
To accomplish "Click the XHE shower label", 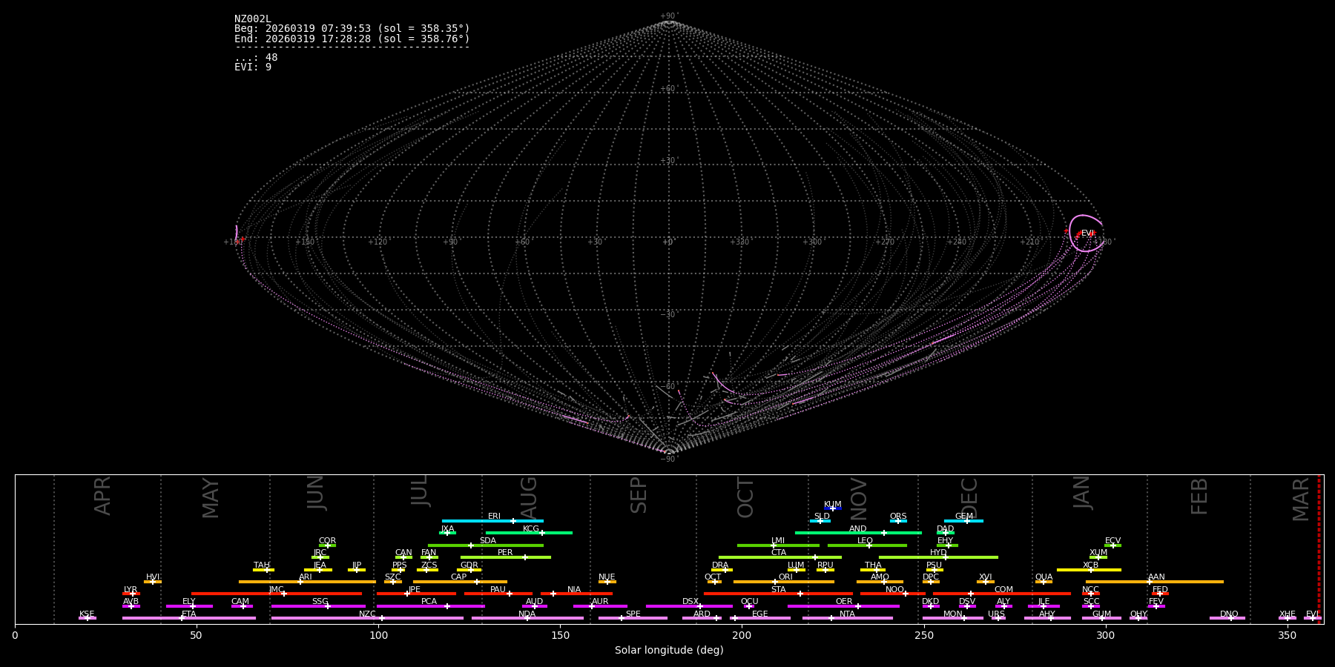I will click(x=1287, y=614).
